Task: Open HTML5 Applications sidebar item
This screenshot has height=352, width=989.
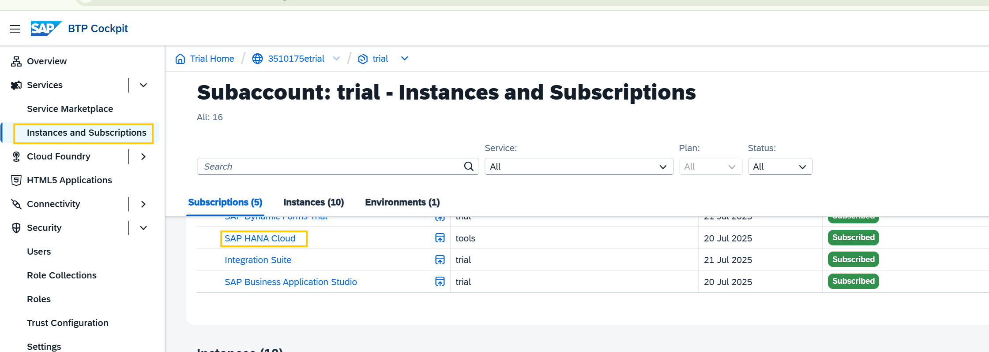Action: [69, 180]
